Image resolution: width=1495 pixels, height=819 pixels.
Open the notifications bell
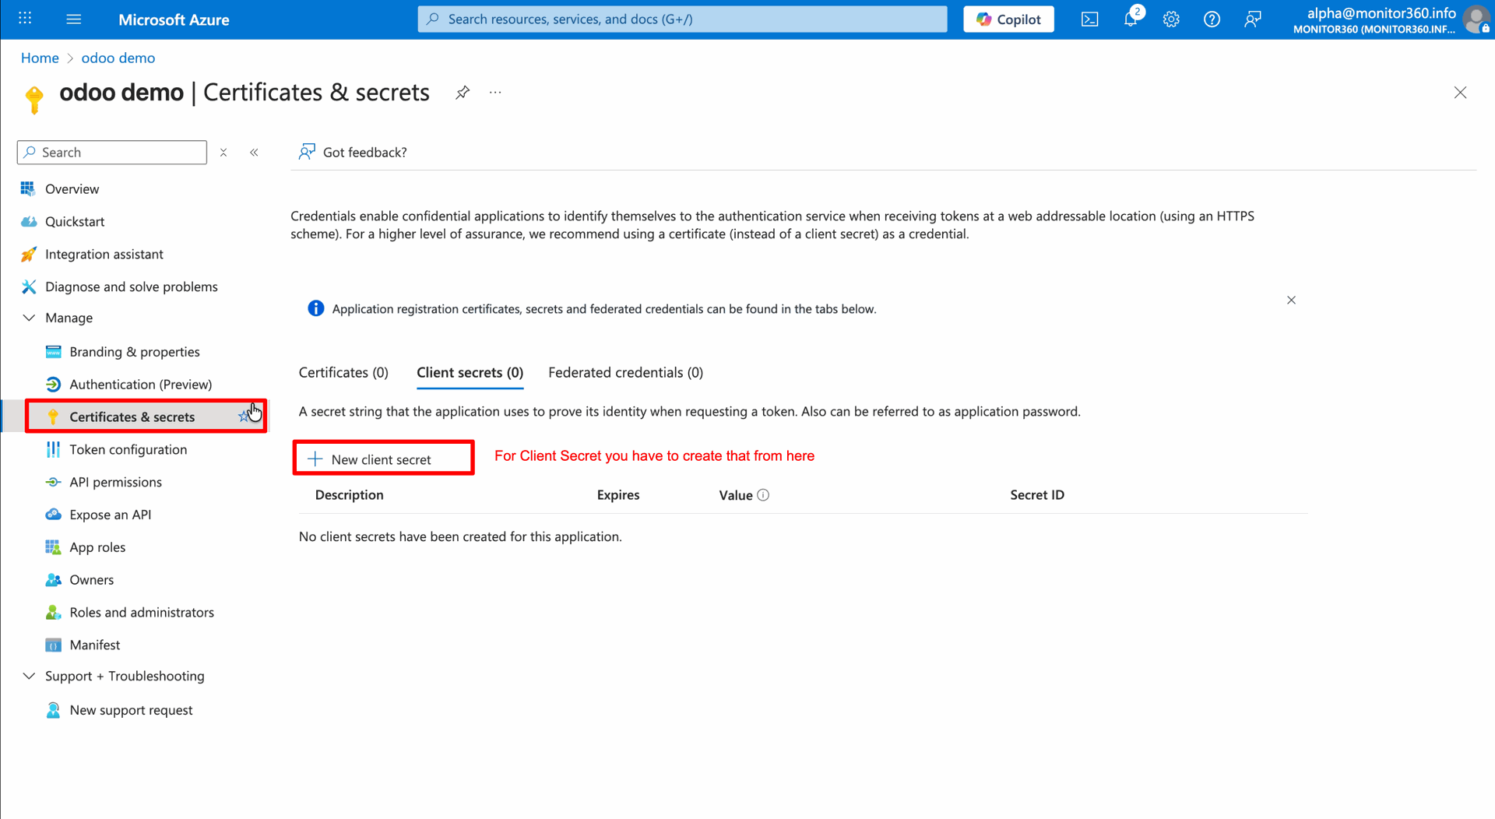click(1131, 19)
